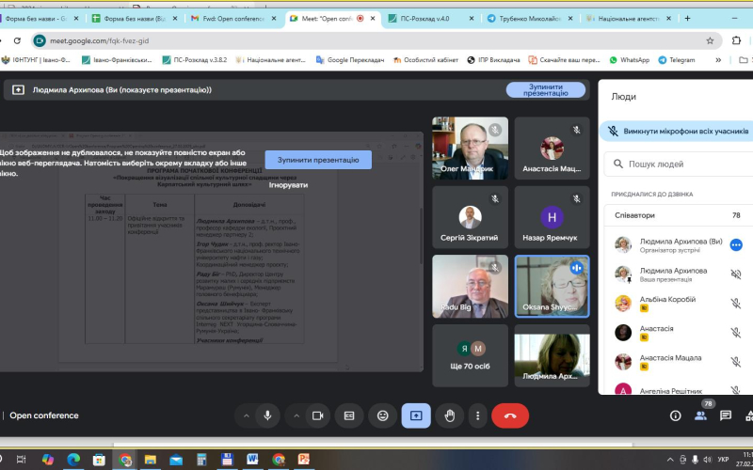Select Сергій Зікратий participant tile
Viewport: 753px width, 470px height.
click(470, 217)
